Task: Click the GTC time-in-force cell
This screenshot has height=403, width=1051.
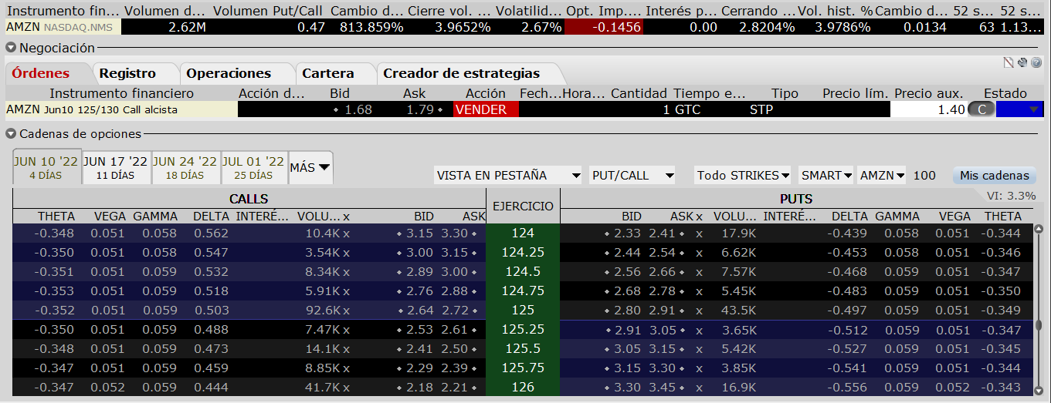Action: (687, 109)
